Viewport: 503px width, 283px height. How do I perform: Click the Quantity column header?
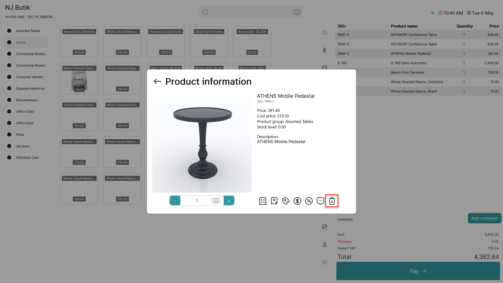pyautogui.click(x=464, y=26)
